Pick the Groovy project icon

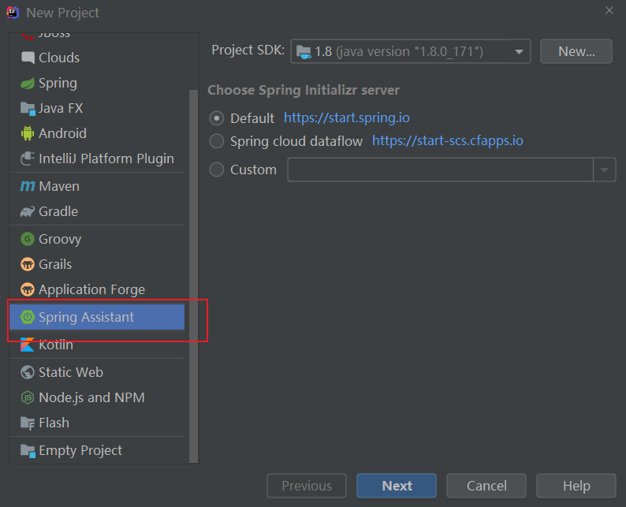[28, 239]
